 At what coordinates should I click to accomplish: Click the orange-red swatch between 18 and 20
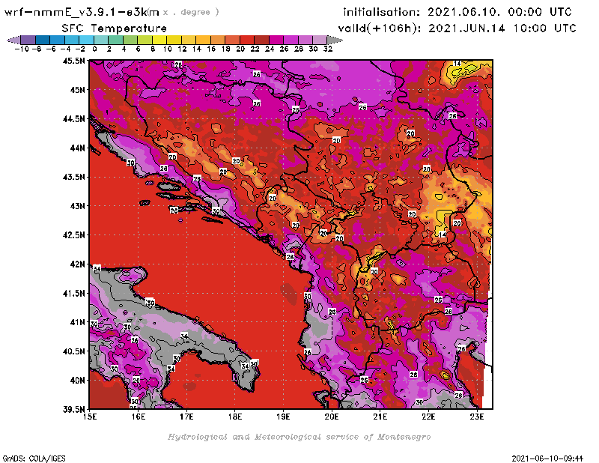(232, 40)
